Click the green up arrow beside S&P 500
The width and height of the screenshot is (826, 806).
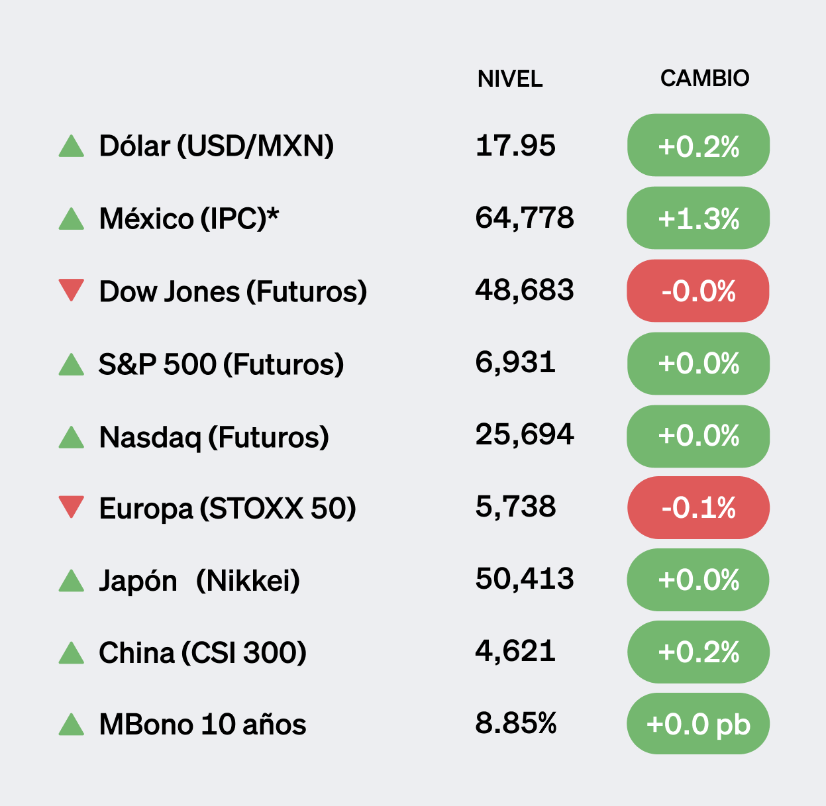coord(72,364)
